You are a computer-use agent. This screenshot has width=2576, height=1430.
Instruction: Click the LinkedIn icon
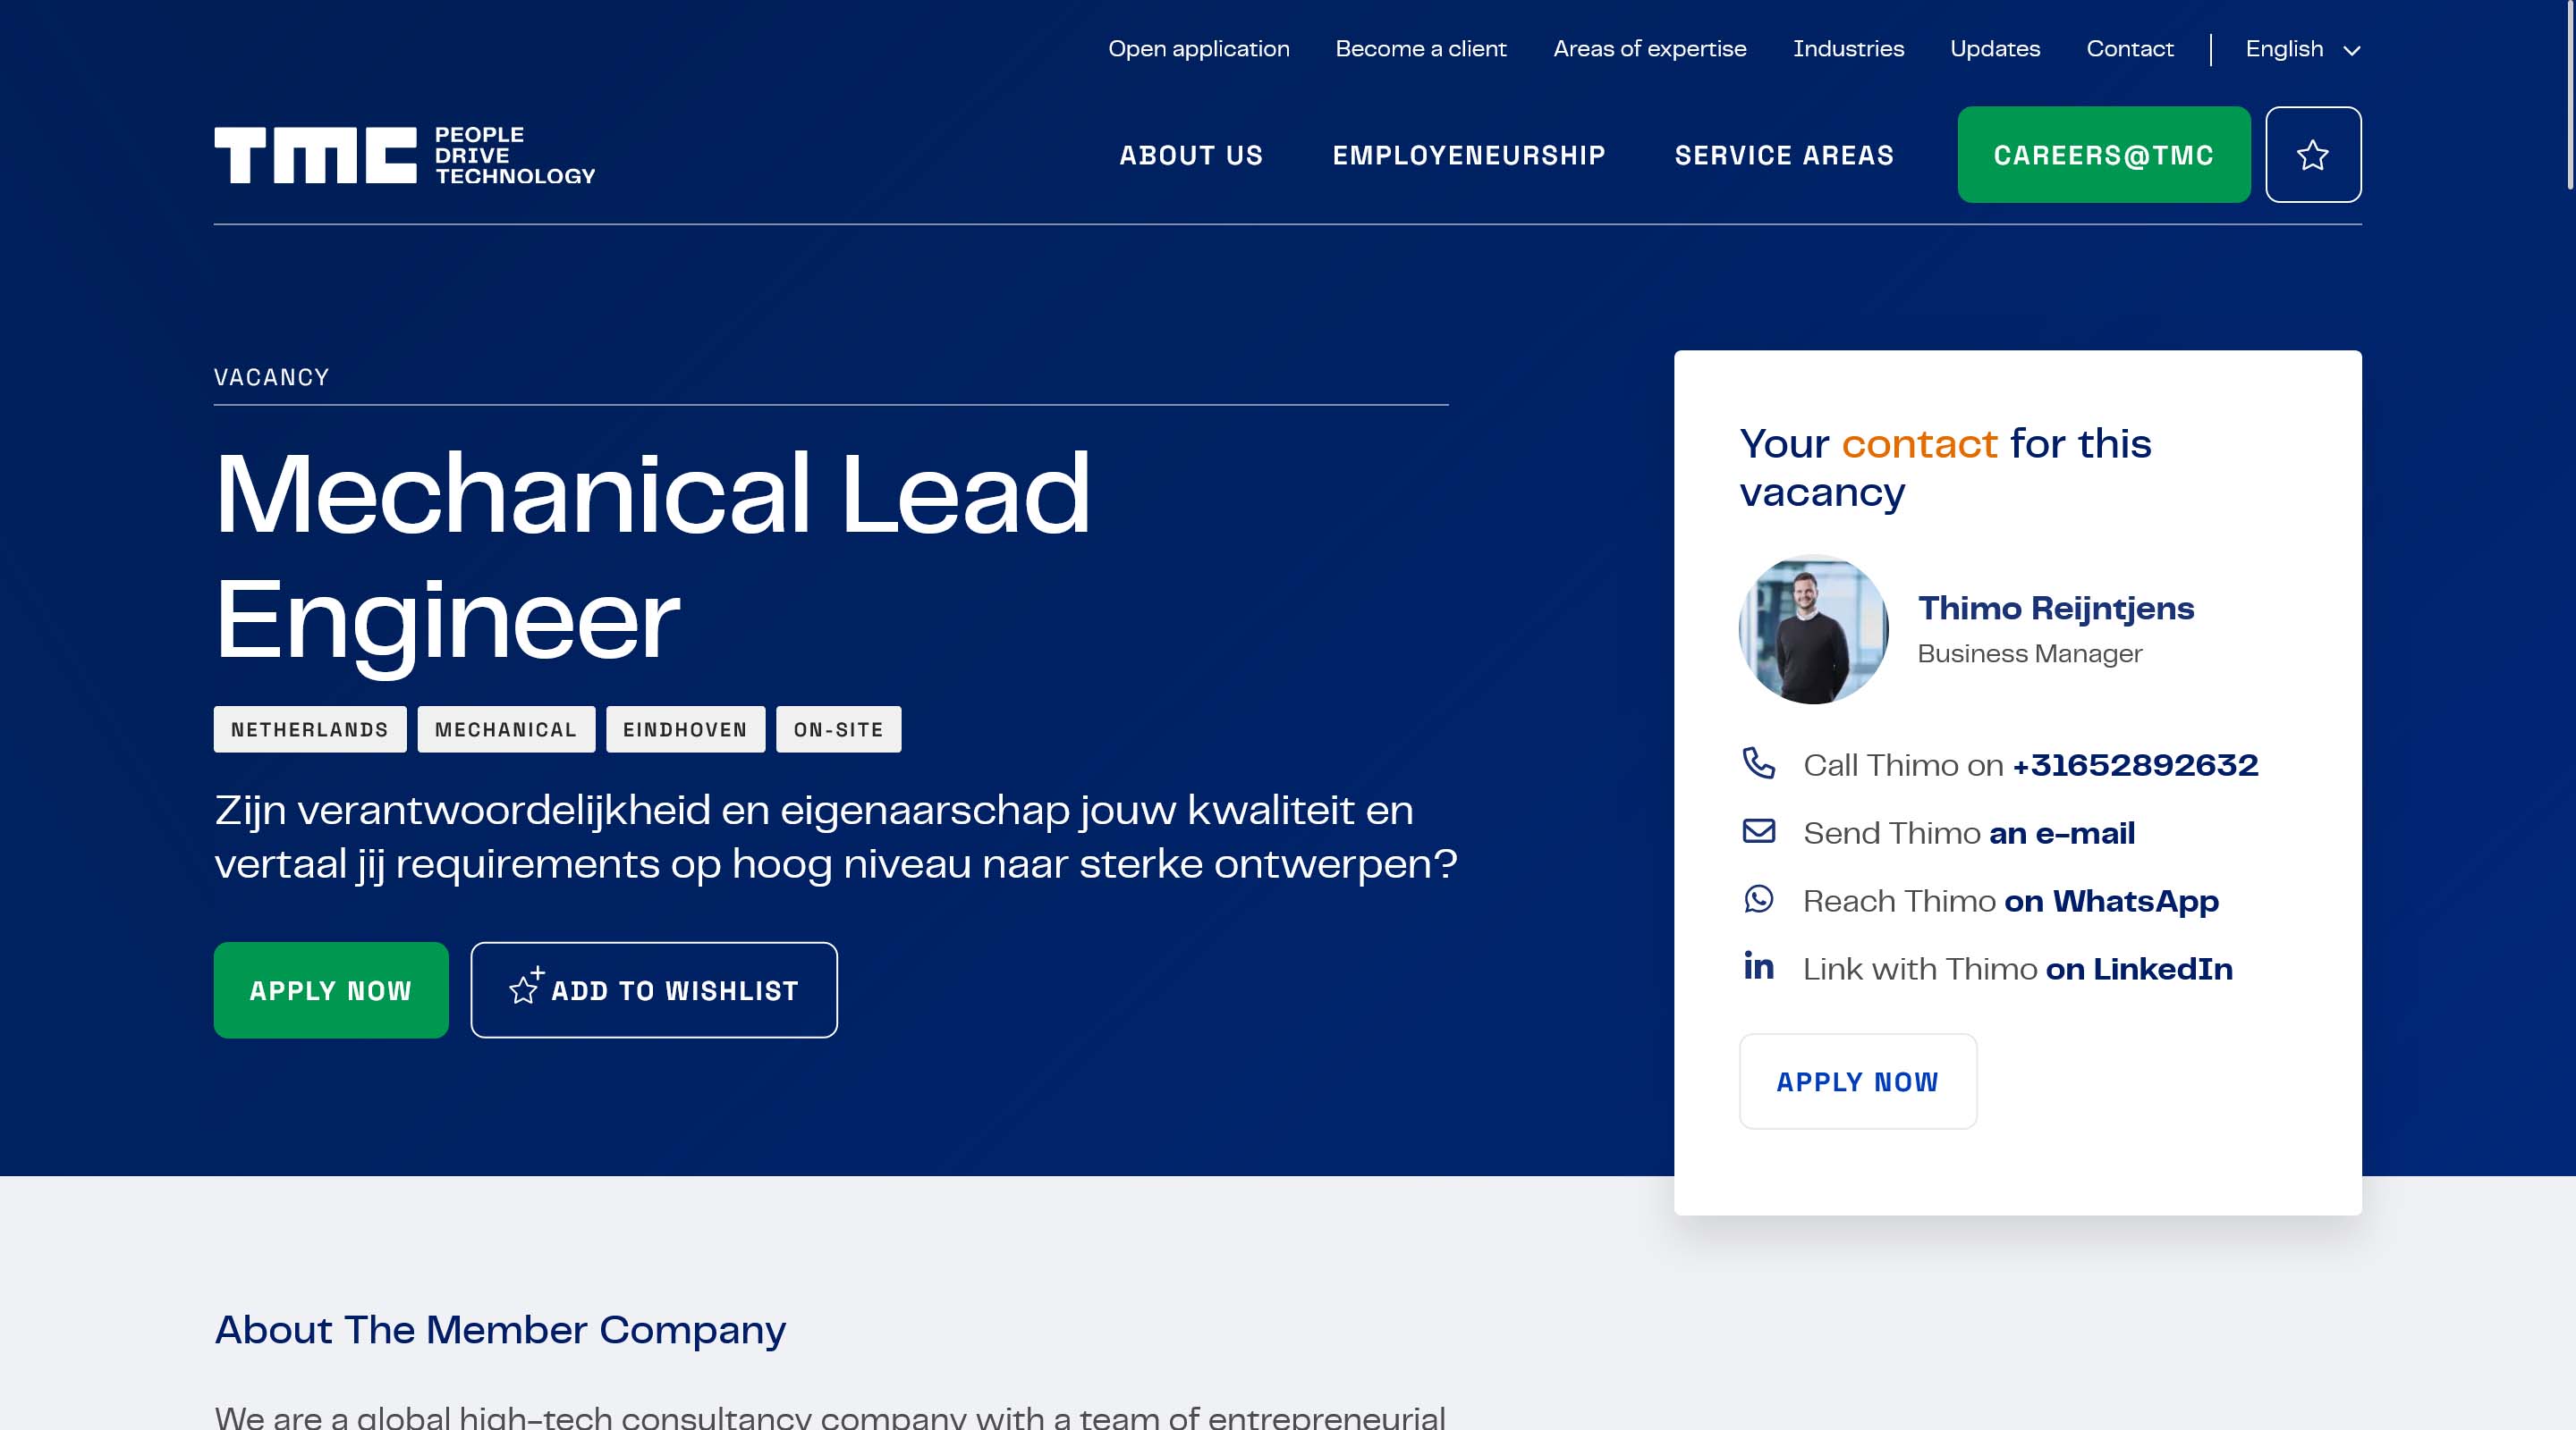point(1758,966)
